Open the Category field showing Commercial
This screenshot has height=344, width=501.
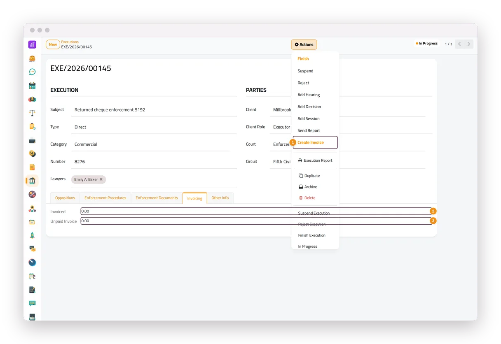pyautogui.click(x=152, y=144)
